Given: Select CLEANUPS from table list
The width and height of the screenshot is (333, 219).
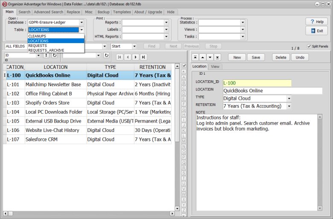Looking at the screenshot, I should [56, 36].
